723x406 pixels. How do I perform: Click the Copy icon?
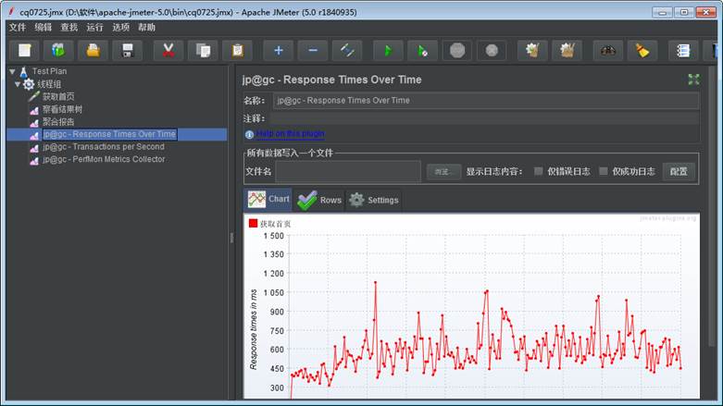click(x=203, y=50)
